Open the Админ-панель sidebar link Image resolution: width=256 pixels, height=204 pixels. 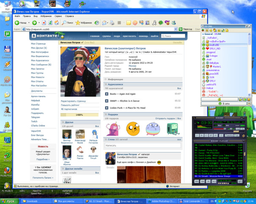[38, 96]
